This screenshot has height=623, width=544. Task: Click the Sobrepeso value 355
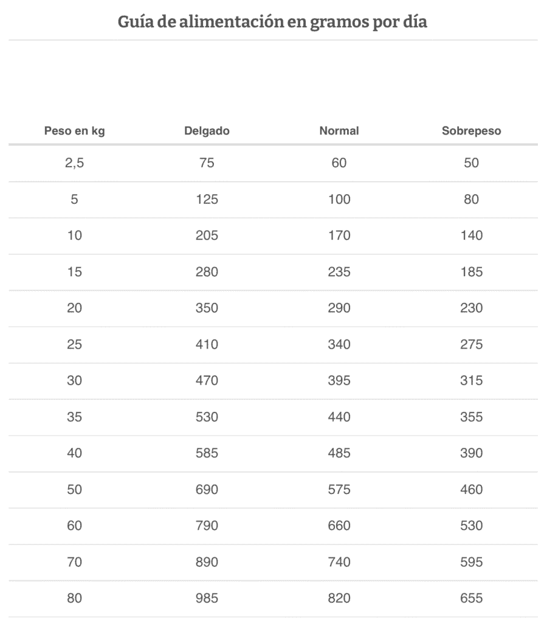(x=471, y=417)
